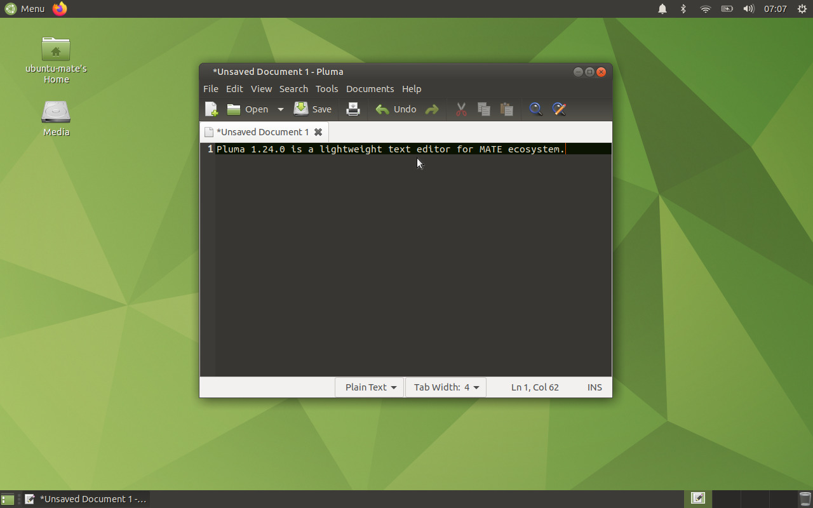This screenshot has width=813, height=508.
Task: Cut the selection with the scissors icon
Action: [461, 109]
